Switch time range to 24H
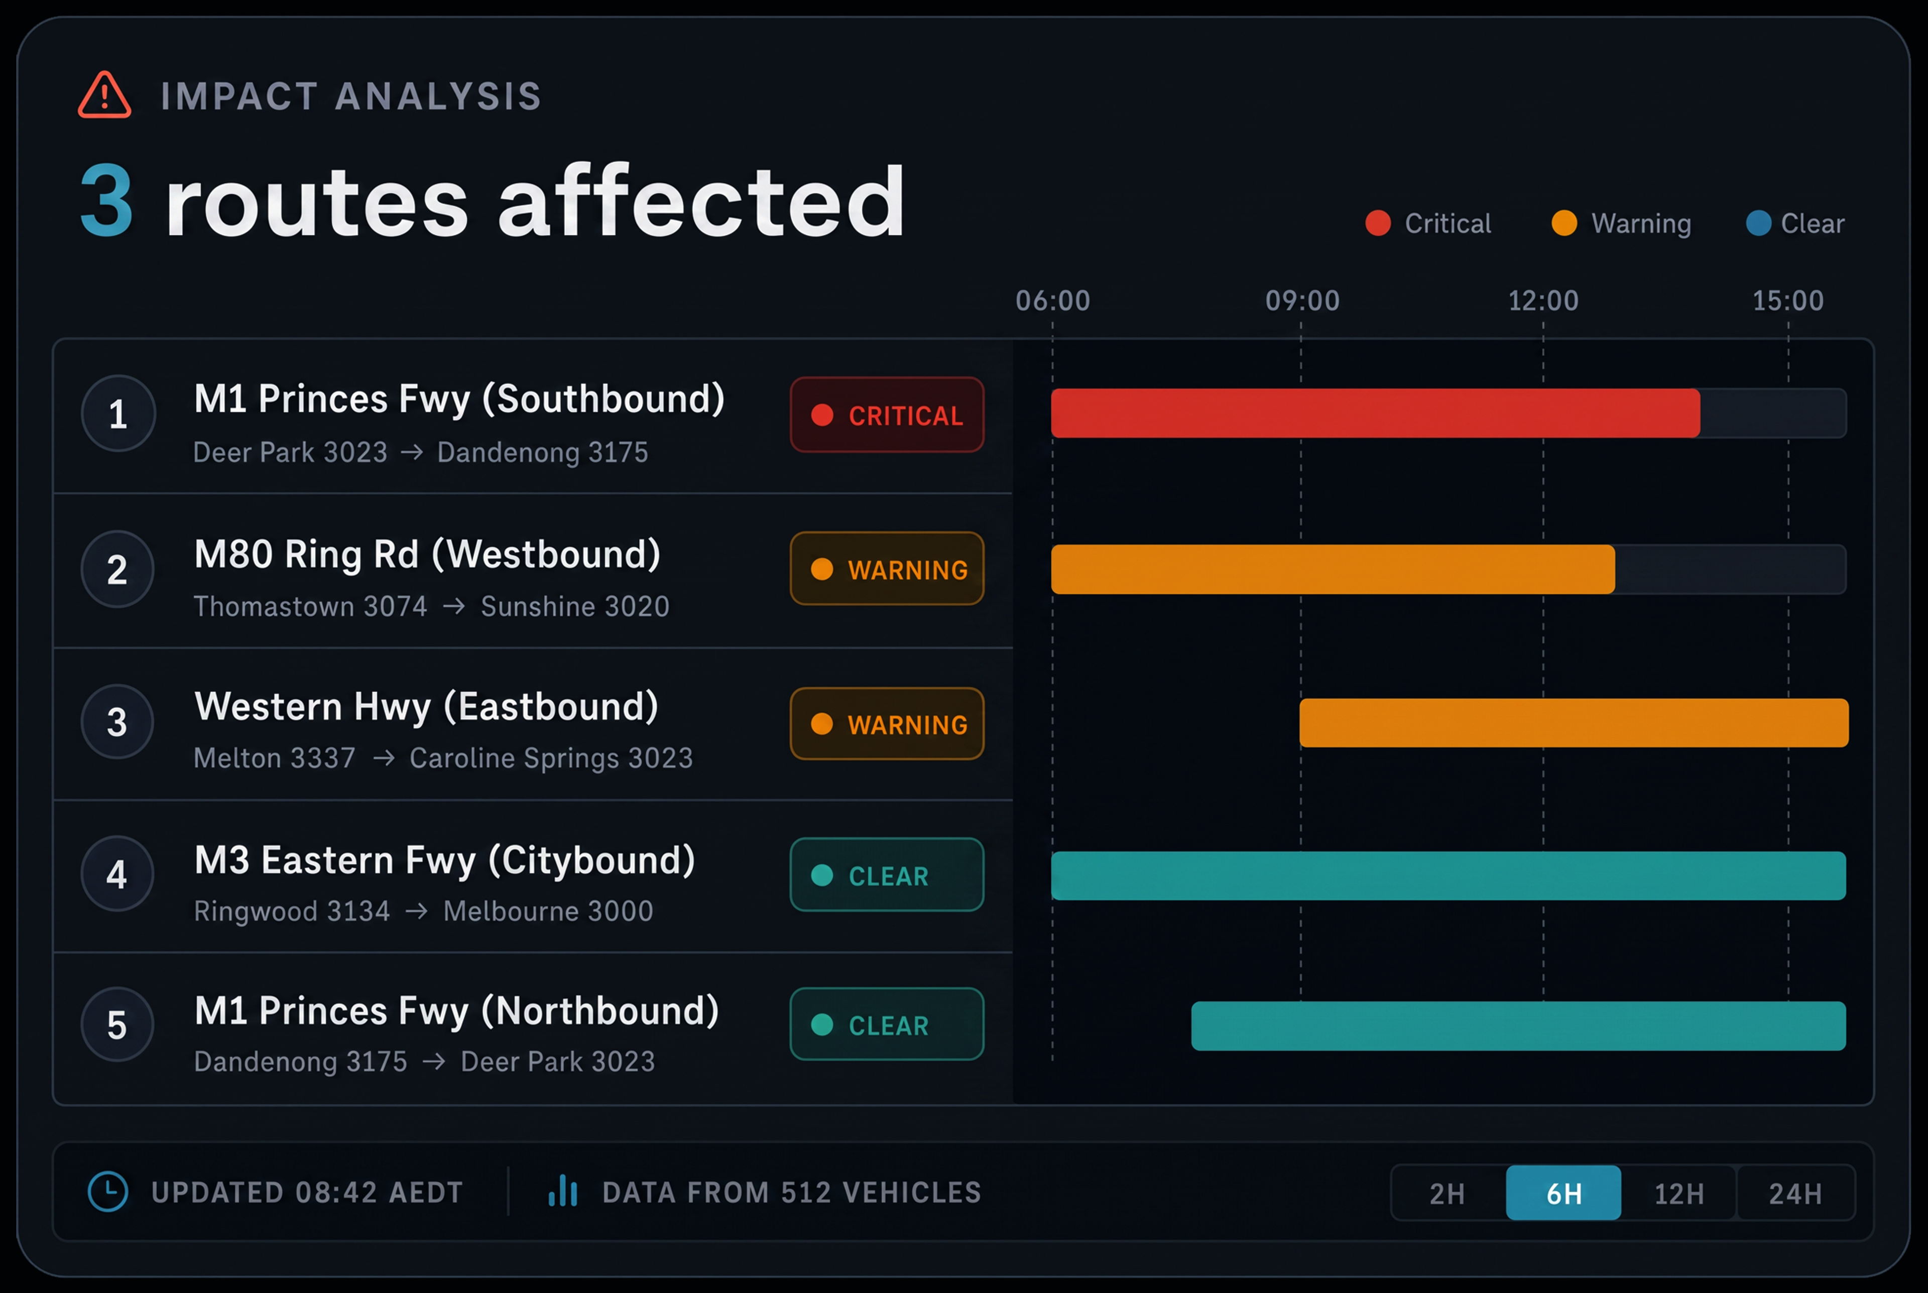Screen dimensions: 1928x1293 click(1795, 1193)
